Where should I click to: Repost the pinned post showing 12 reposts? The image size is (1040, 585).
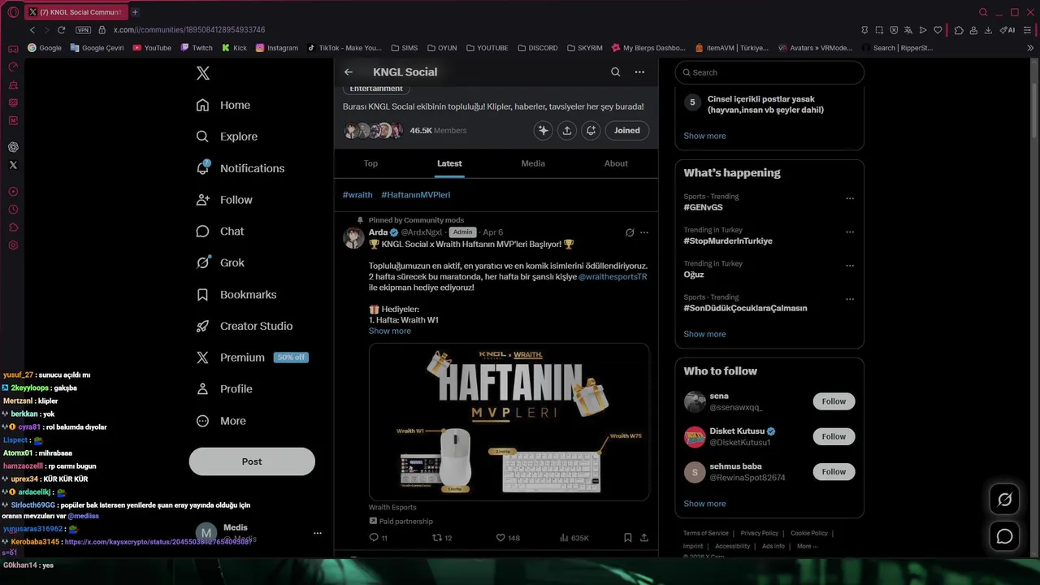pyautogui.click(x=442, y=538)
